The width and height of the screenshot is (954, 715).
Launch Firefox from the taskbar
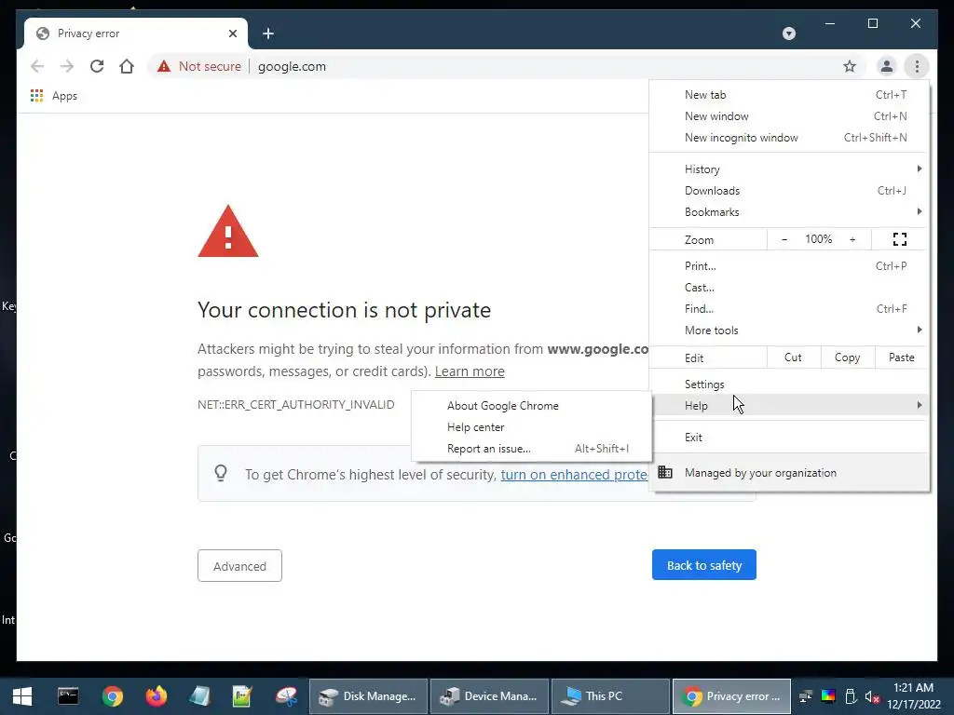point(157,696)
